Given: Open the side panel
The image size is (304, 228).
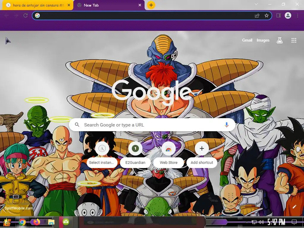Looking at the screenshot, I should pos(278,15).
